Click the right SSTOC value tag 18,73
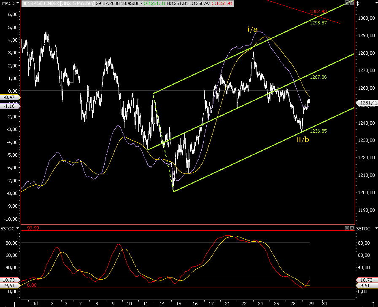This screenshot has width=378, height=307. click(x=367, y=280)
